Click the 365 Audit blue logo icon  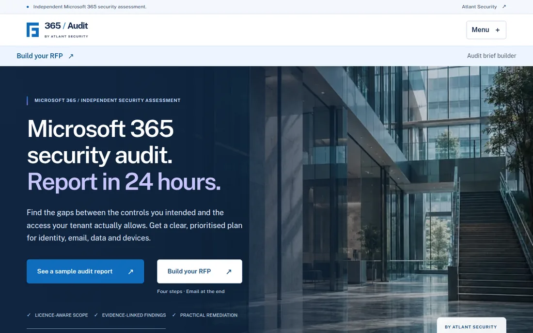(32, 30)
